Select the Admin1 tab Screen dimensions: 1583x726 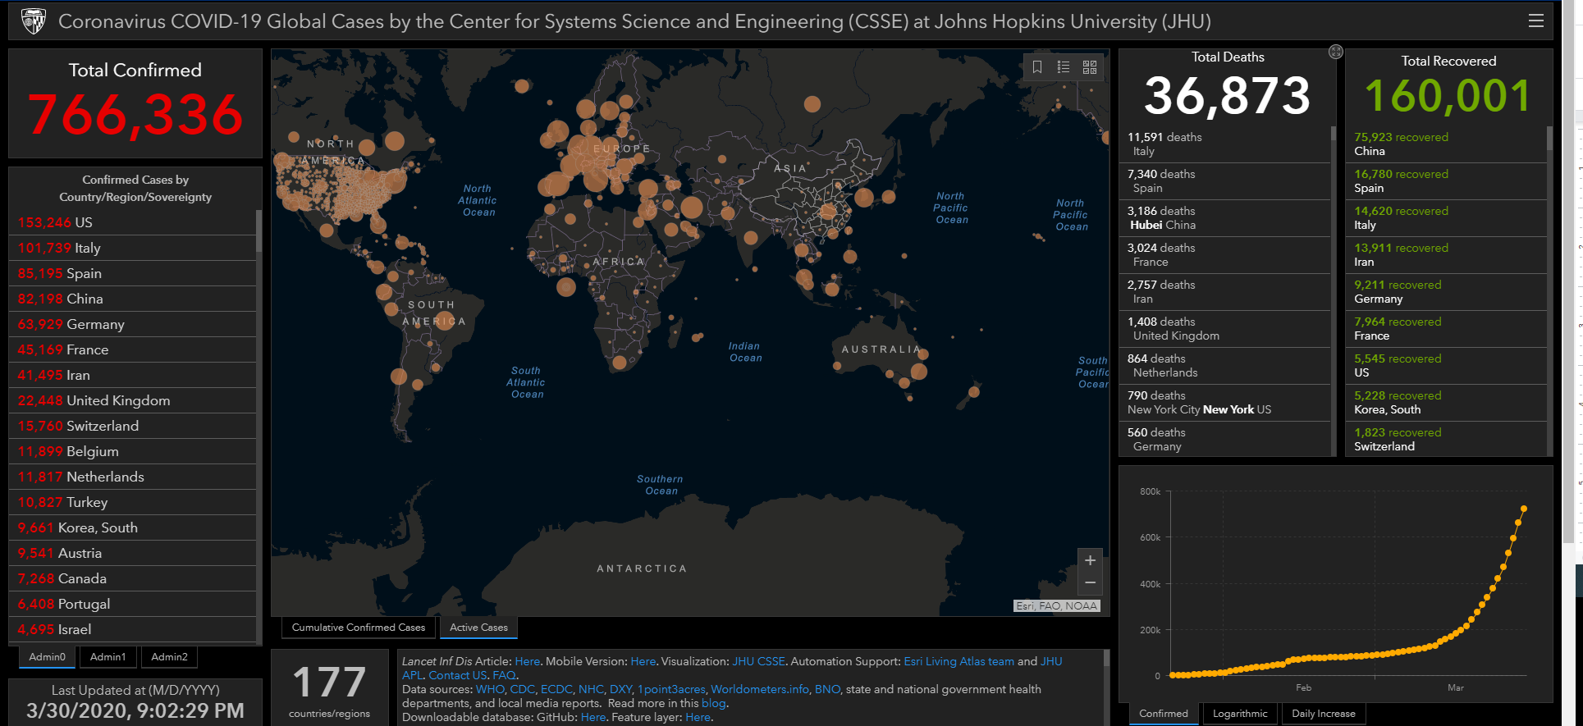click(108, 657)
